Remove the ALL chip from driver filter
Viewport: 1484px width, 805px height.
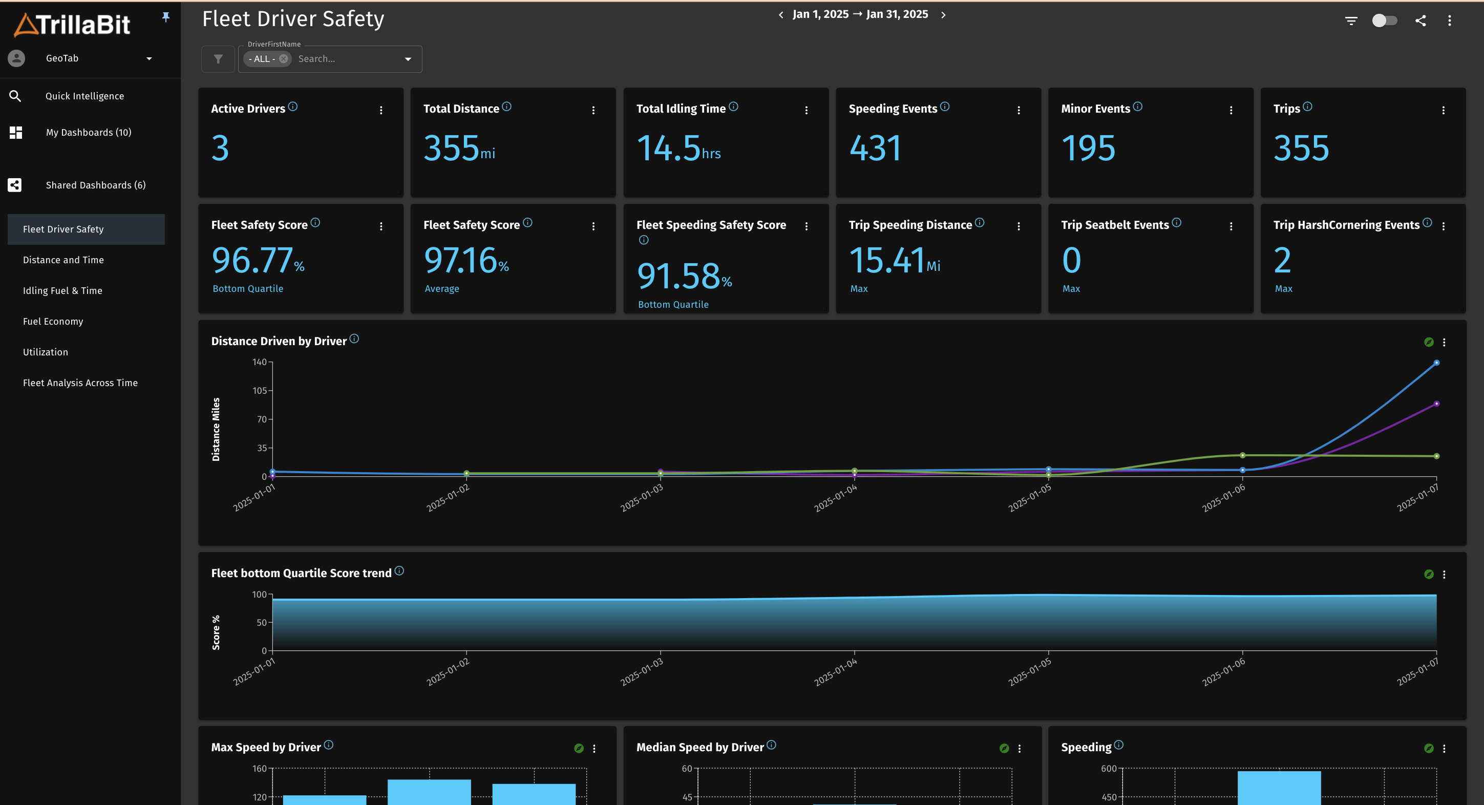[x=284, y=59]
